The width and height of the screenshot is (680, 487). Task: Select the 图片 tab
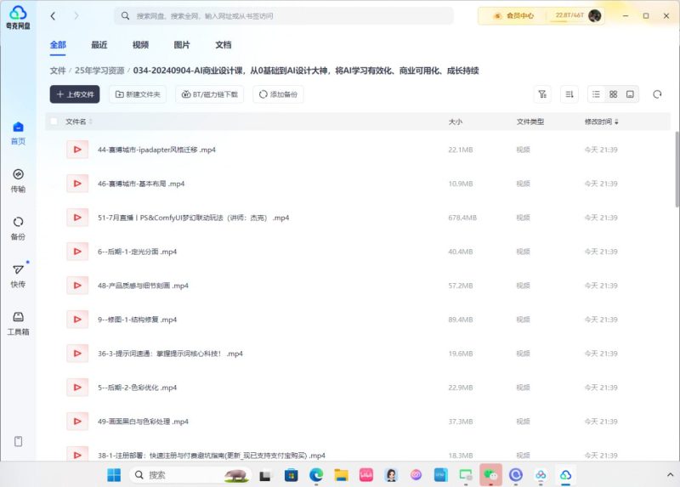tap(182, 45)
